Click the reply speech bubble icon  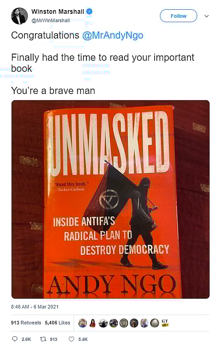coord(15,339)
